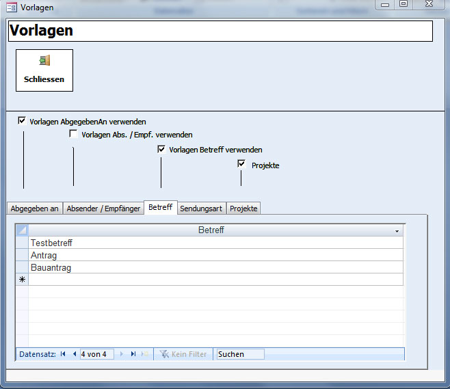Uncheck Vorlagen Betreff verwenden checkbox
Image resolution: width=450 pixels, height=389 pixels.
pos(161,149)
